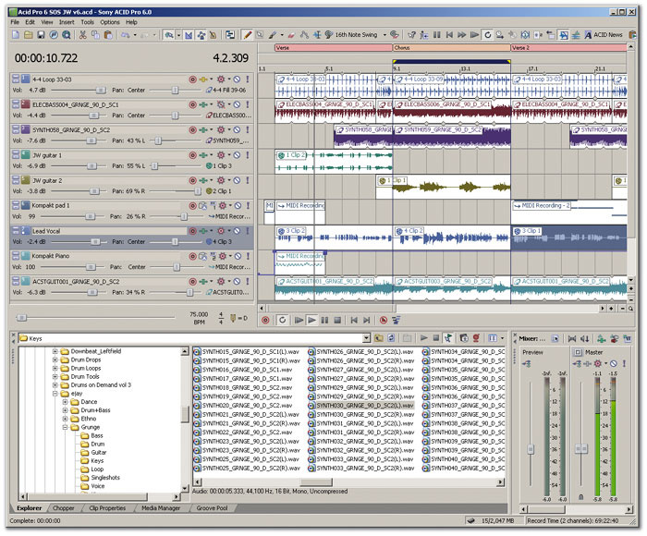Screen dimensions: 647x536
Task: Toggle Auto Preview in Explorer toolbar
Action: click(447, 338)
